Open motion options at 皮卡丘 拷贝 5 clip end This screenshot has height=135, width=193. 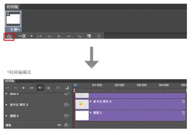click(x=183, y=101)
